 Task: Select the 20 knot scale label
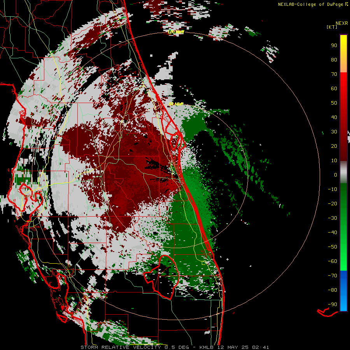pos(334,146)
